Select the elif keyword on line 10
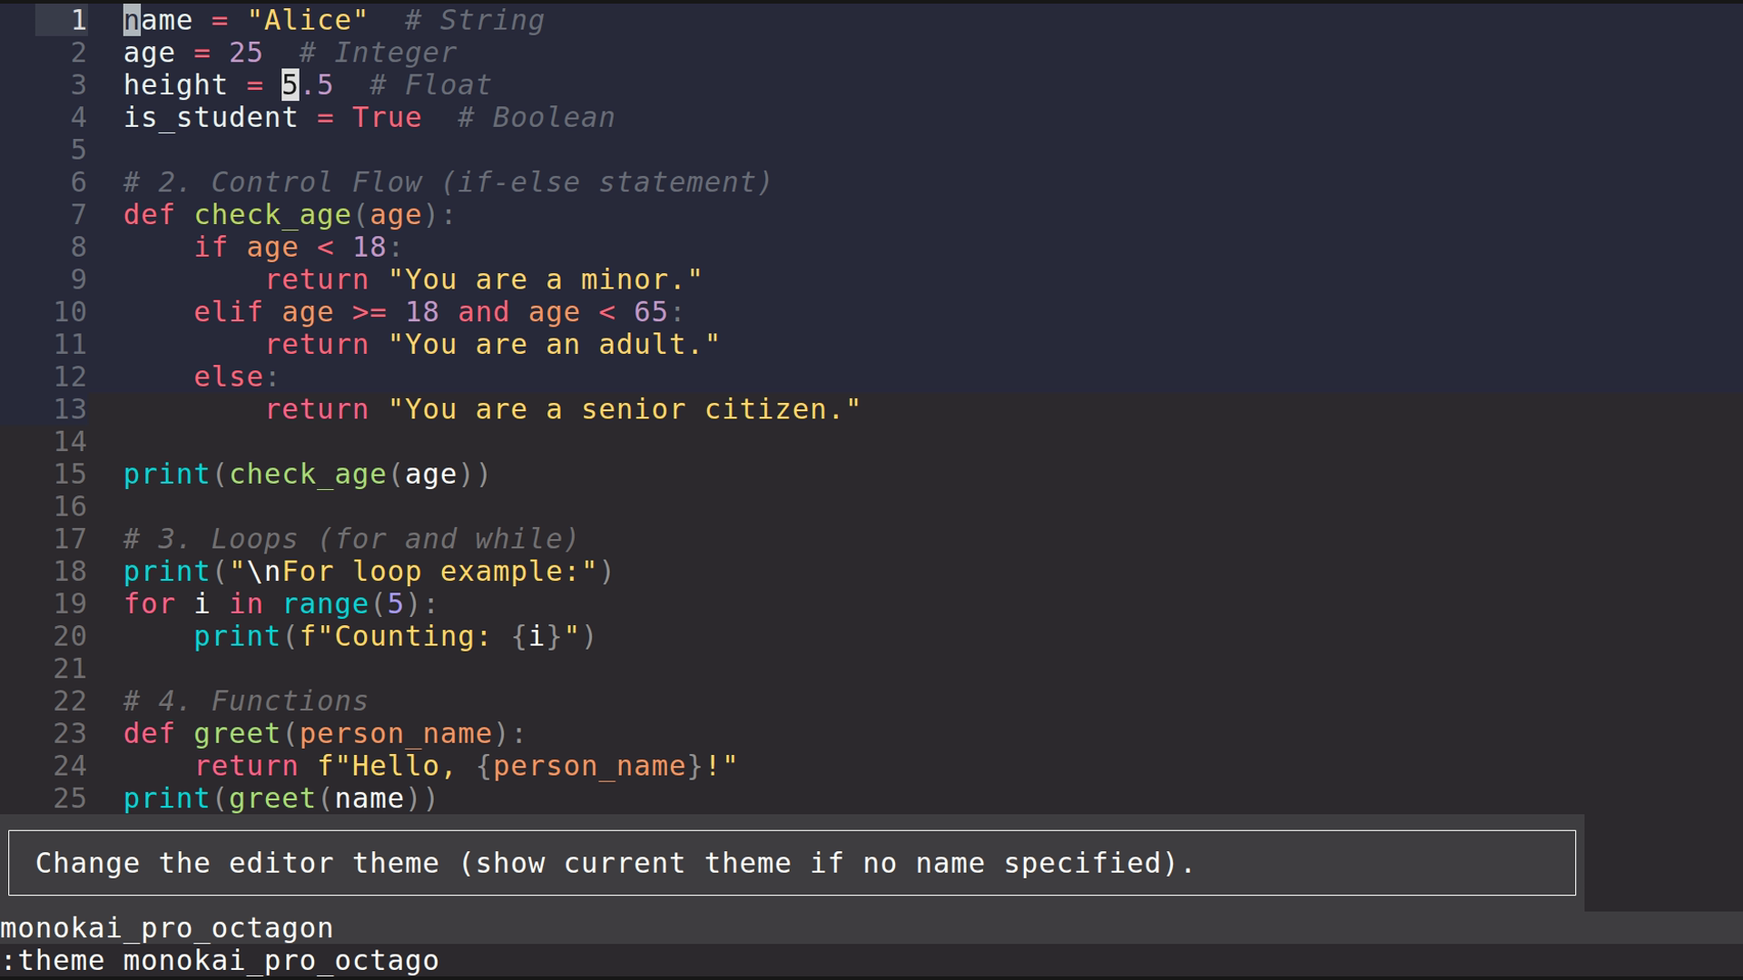The height and width of the screenshot is (980, 1743). pos(227,311)
